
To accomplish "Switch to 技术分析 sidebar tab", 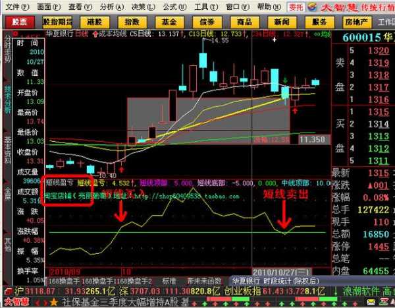I will click(8, 99).
